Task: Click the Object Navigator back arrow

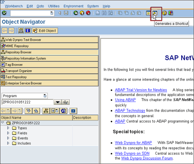Action: click(5, 30)
